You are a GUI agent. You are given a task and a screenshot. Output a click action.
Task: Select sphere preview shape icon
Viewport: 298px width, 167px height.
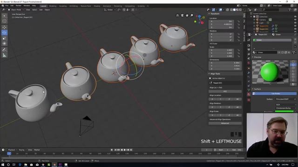[293, 65]
